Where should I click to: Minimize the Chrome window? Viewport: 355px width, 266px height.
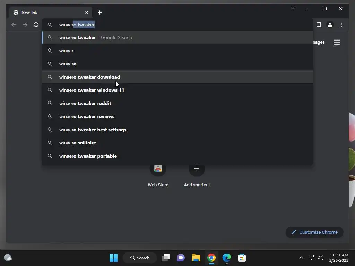coord(309,9)
